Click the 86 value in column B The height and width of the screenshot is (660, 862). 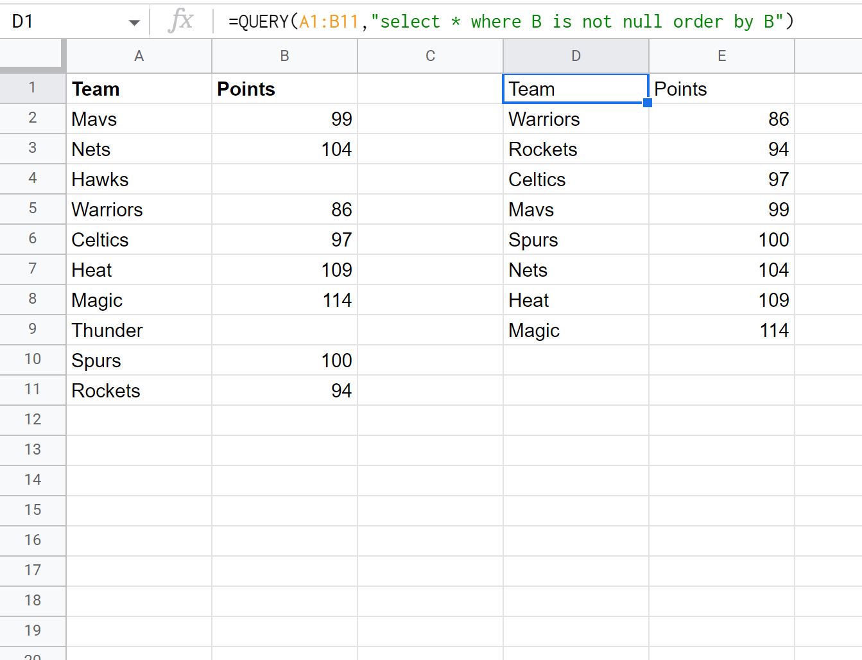pyautogui.click(x=284, y=209)
